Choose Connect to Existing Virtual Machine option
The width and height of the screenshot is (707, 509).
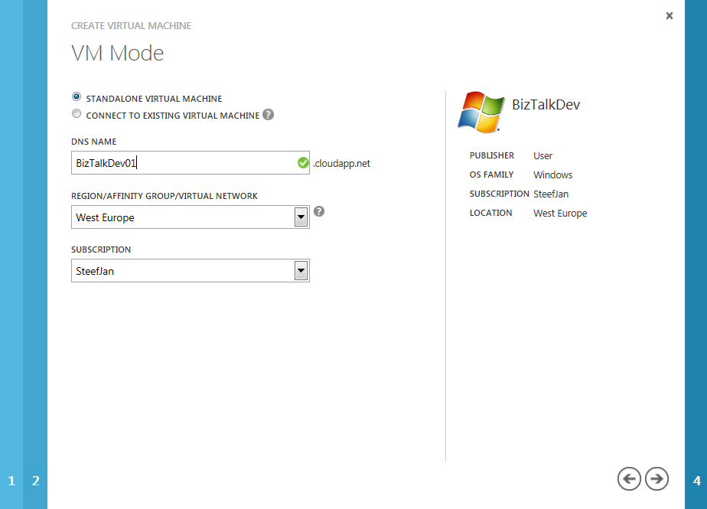76,114
